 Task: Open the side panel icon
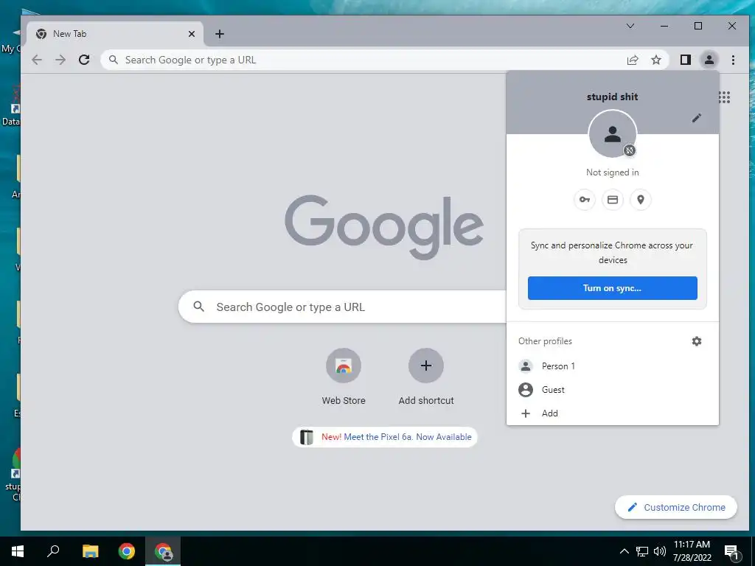(685, 60)
